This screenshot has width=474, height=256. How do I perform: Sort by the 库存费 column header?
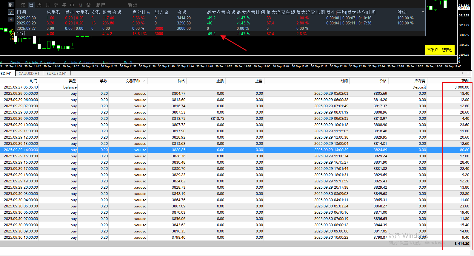407,81
